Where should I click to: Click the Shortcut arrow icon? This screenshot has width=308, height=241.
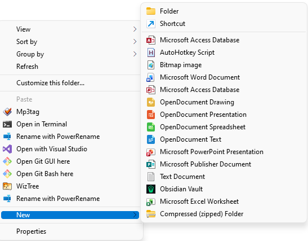point(151,24)
